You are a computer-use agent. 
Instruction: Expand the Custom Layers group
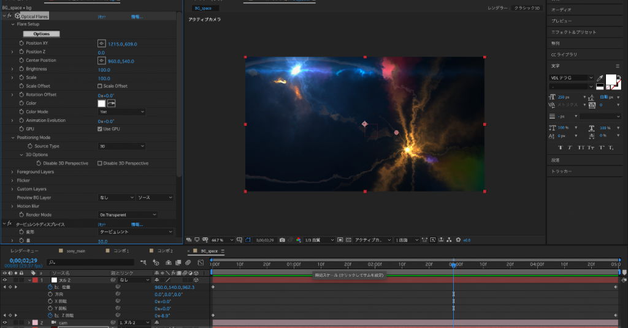click(12, 189)
